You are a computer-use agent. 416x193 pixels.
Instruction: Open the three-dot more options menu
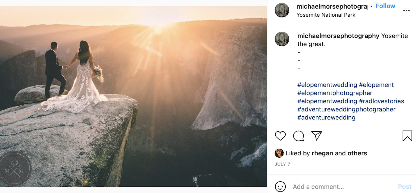click(x=406, y=10)
